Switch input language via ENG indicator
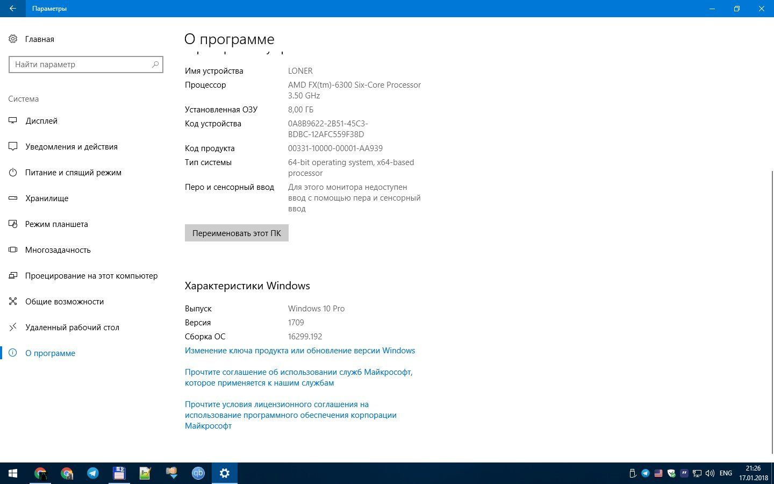The height and width of the screenshot is (484, 774). pos(726,473)
